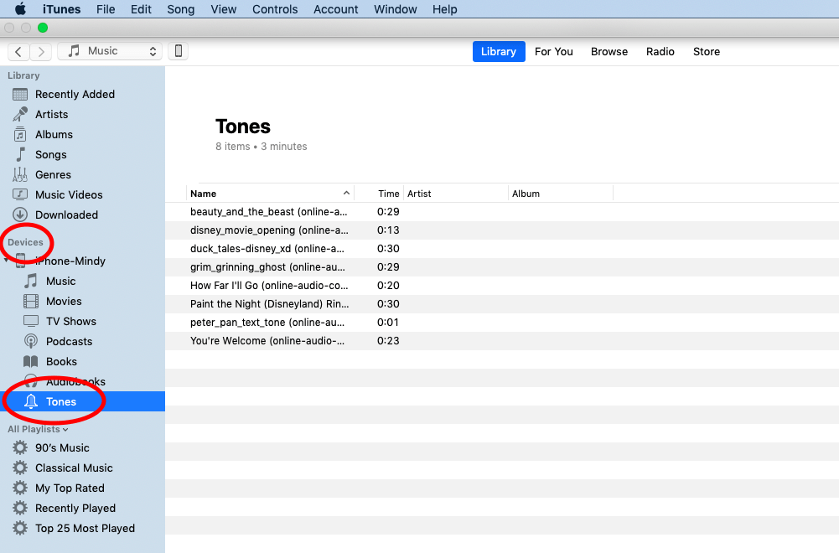Click the back navigation arrow

[x=18, y=51]
